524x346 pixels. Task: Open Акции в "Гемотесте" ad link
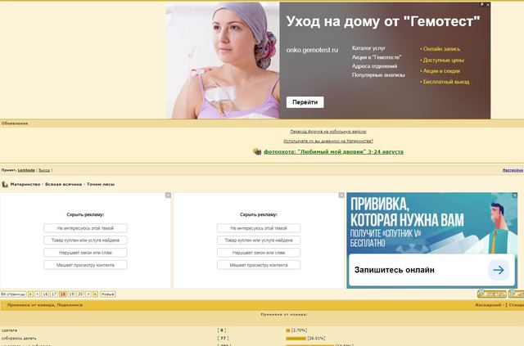[377, 57]
